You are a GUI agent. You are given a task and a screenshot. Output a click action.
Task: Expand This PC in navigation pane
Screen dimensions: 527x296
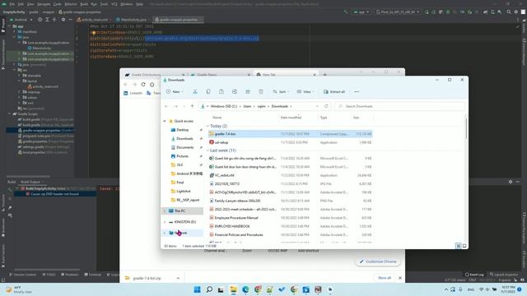click(x=165, y=211)
